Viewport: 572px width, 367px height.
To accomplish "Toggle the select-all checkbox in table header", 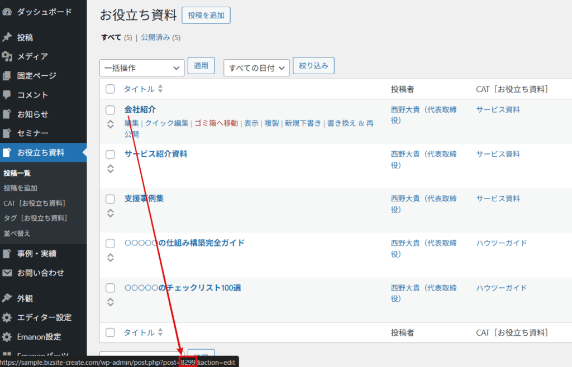I will [111, 89].
